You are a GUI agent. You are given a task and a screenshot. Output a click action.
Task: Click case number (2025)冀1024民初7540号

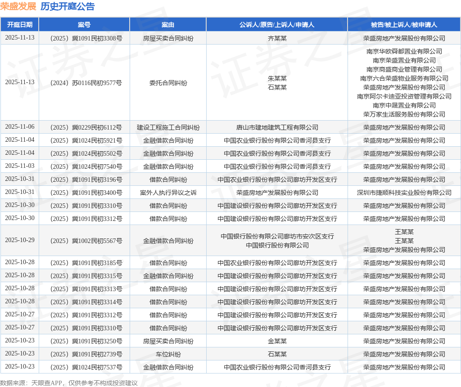click(86, 166)
